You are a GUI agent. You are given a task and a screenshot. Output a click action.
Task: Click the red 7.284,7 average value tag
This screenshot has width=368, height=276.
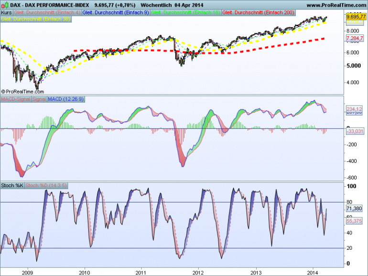pos(355,38)
